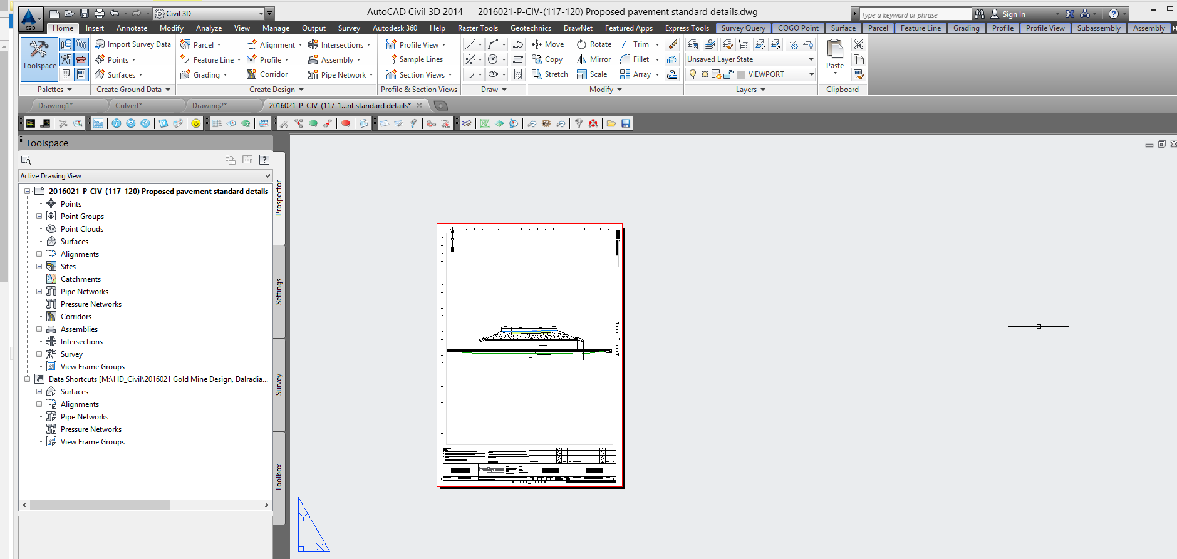Click the Mirror tool
1177x559 pixels.
[x=593, y=59]
